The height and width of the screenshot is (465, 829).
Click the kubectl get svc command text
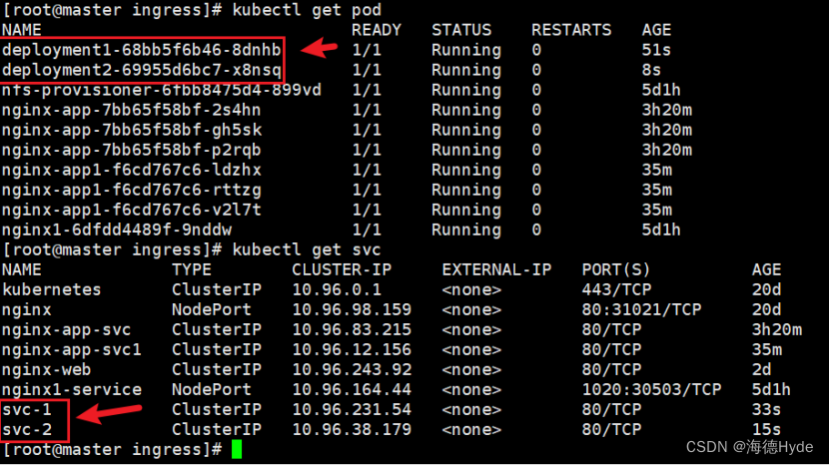click(x=306, y=249)
